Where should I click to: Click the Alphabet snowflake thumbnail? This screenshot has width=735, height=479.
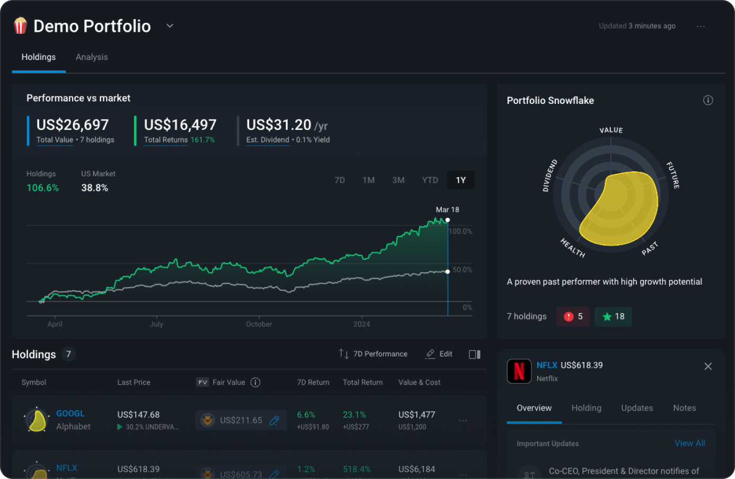pos(36,420)
